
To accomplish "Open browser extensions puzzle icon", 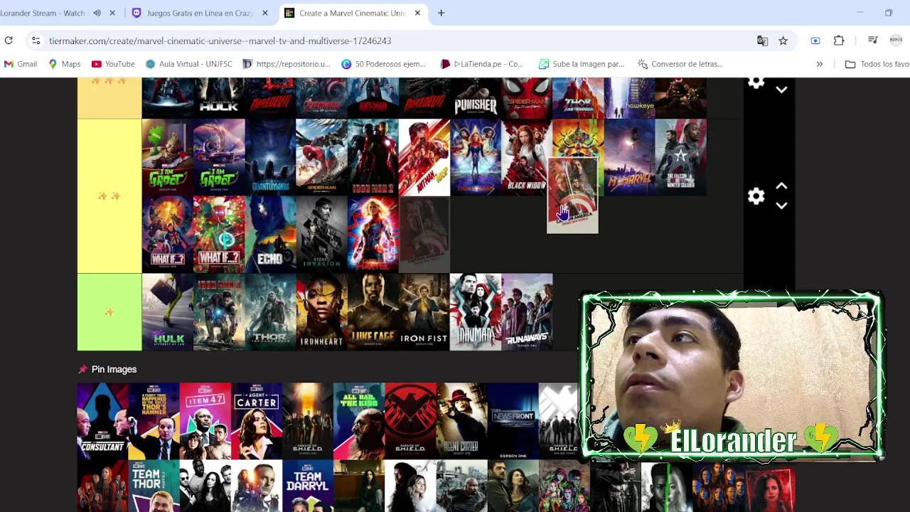I will coord(839,41).
